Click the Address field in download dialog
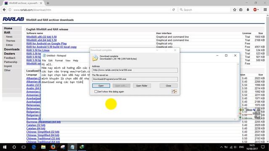269x151 pixels. point(134,70)
